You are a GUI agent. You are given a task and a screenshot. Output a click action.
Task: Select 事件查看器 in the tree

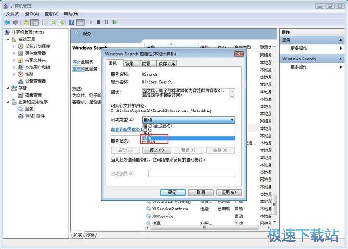pyautogui.click(x=35, y=53)
